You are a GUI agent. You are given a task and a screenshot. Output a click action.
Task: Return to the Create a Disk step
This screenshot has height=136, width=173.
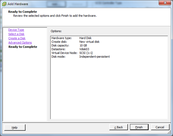(x=17, y=38)
